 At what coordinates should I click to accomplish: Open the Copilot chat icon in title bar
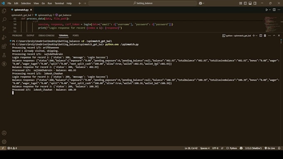[x=200, y=3]
